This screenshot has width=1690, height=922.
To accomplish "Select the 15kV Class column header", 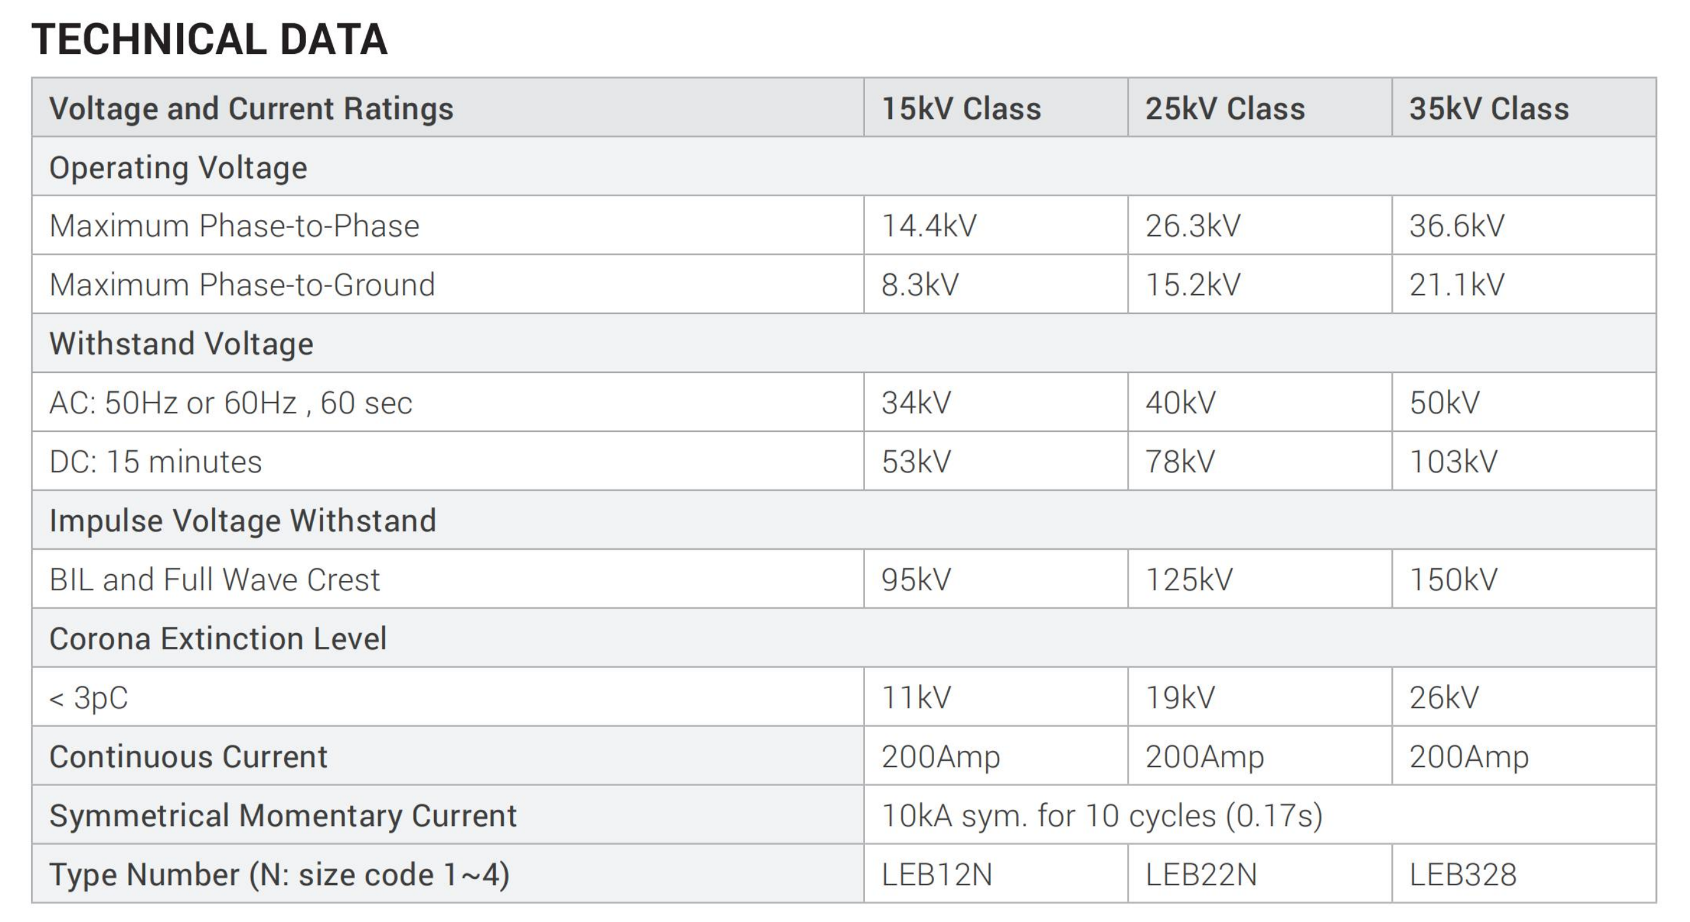I will coord(961,109).
